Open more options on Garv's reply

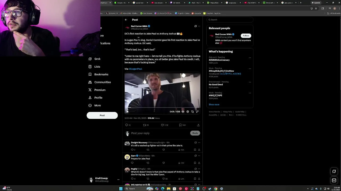(x=199, y=156)
